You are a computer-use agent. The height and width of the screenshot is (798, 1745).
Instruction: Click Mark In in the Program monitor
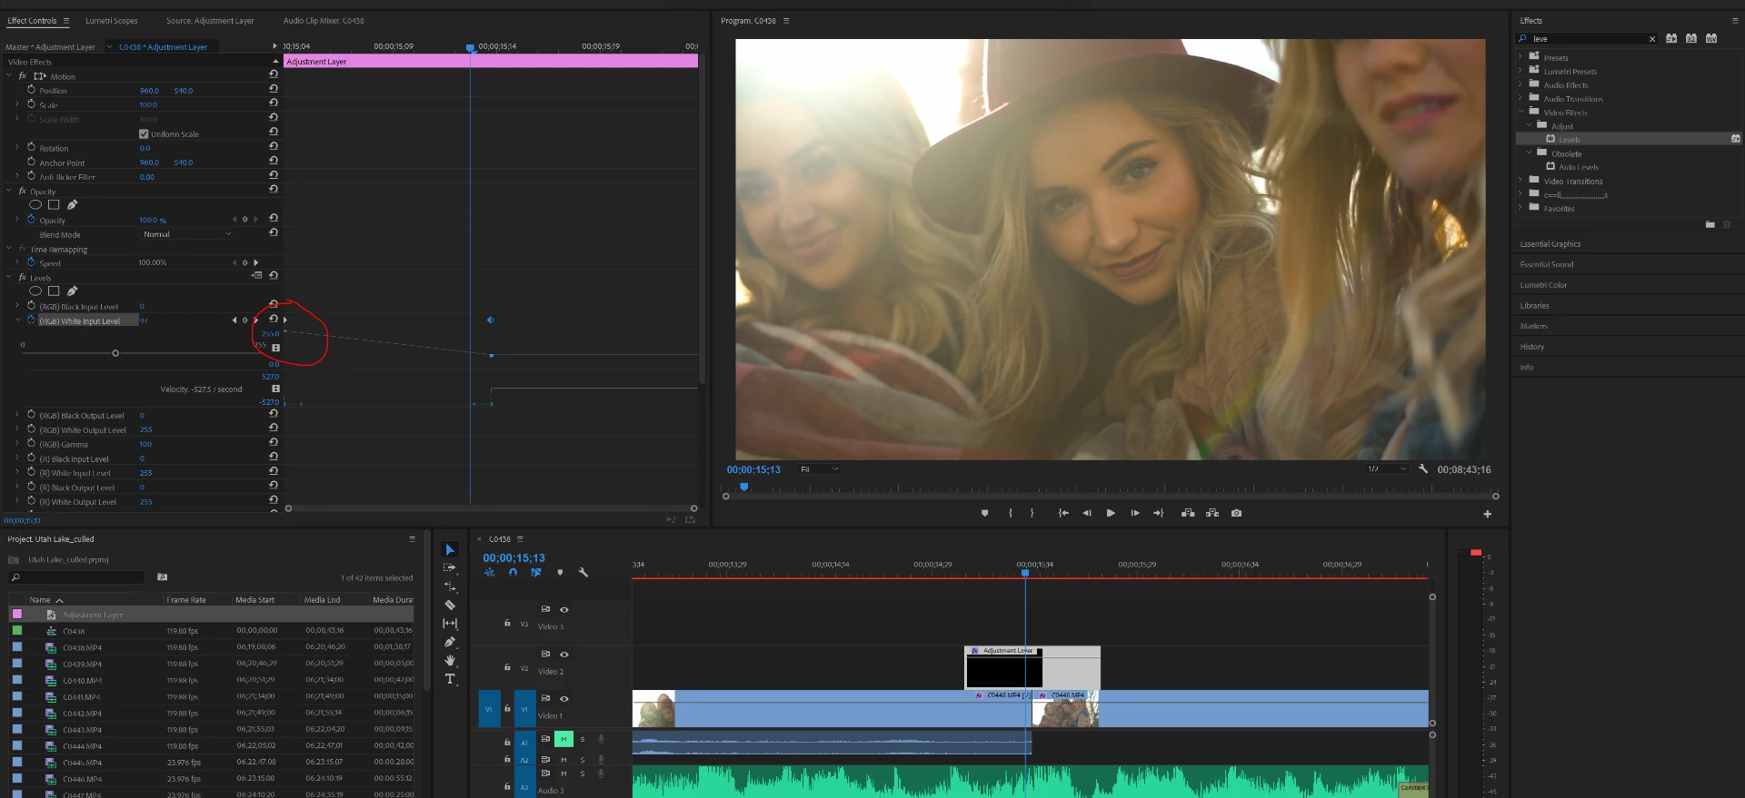(x=1011, y=513)
